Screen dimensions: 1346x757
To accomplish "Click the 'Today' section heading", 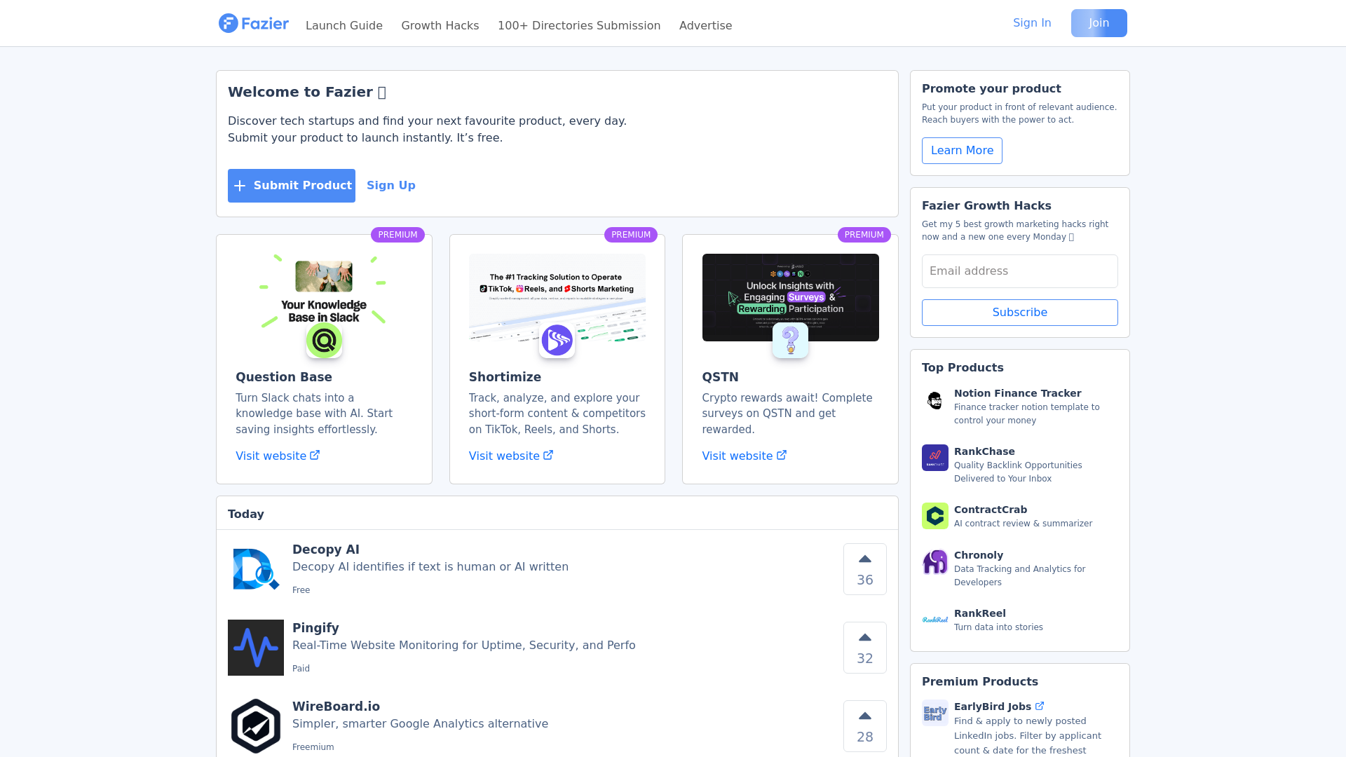I will tap(245, 514).
